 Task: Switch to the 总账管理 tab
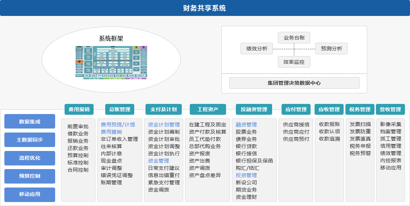(x=119, y=109)
